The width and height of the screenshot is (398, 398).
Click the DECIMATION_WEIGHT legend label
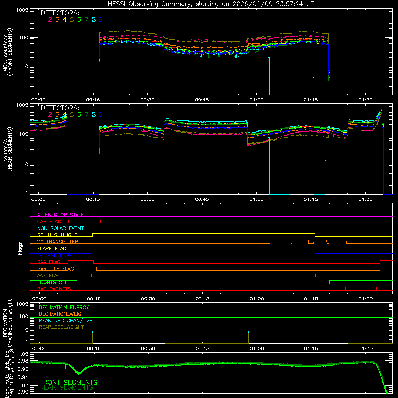[63, 314]
